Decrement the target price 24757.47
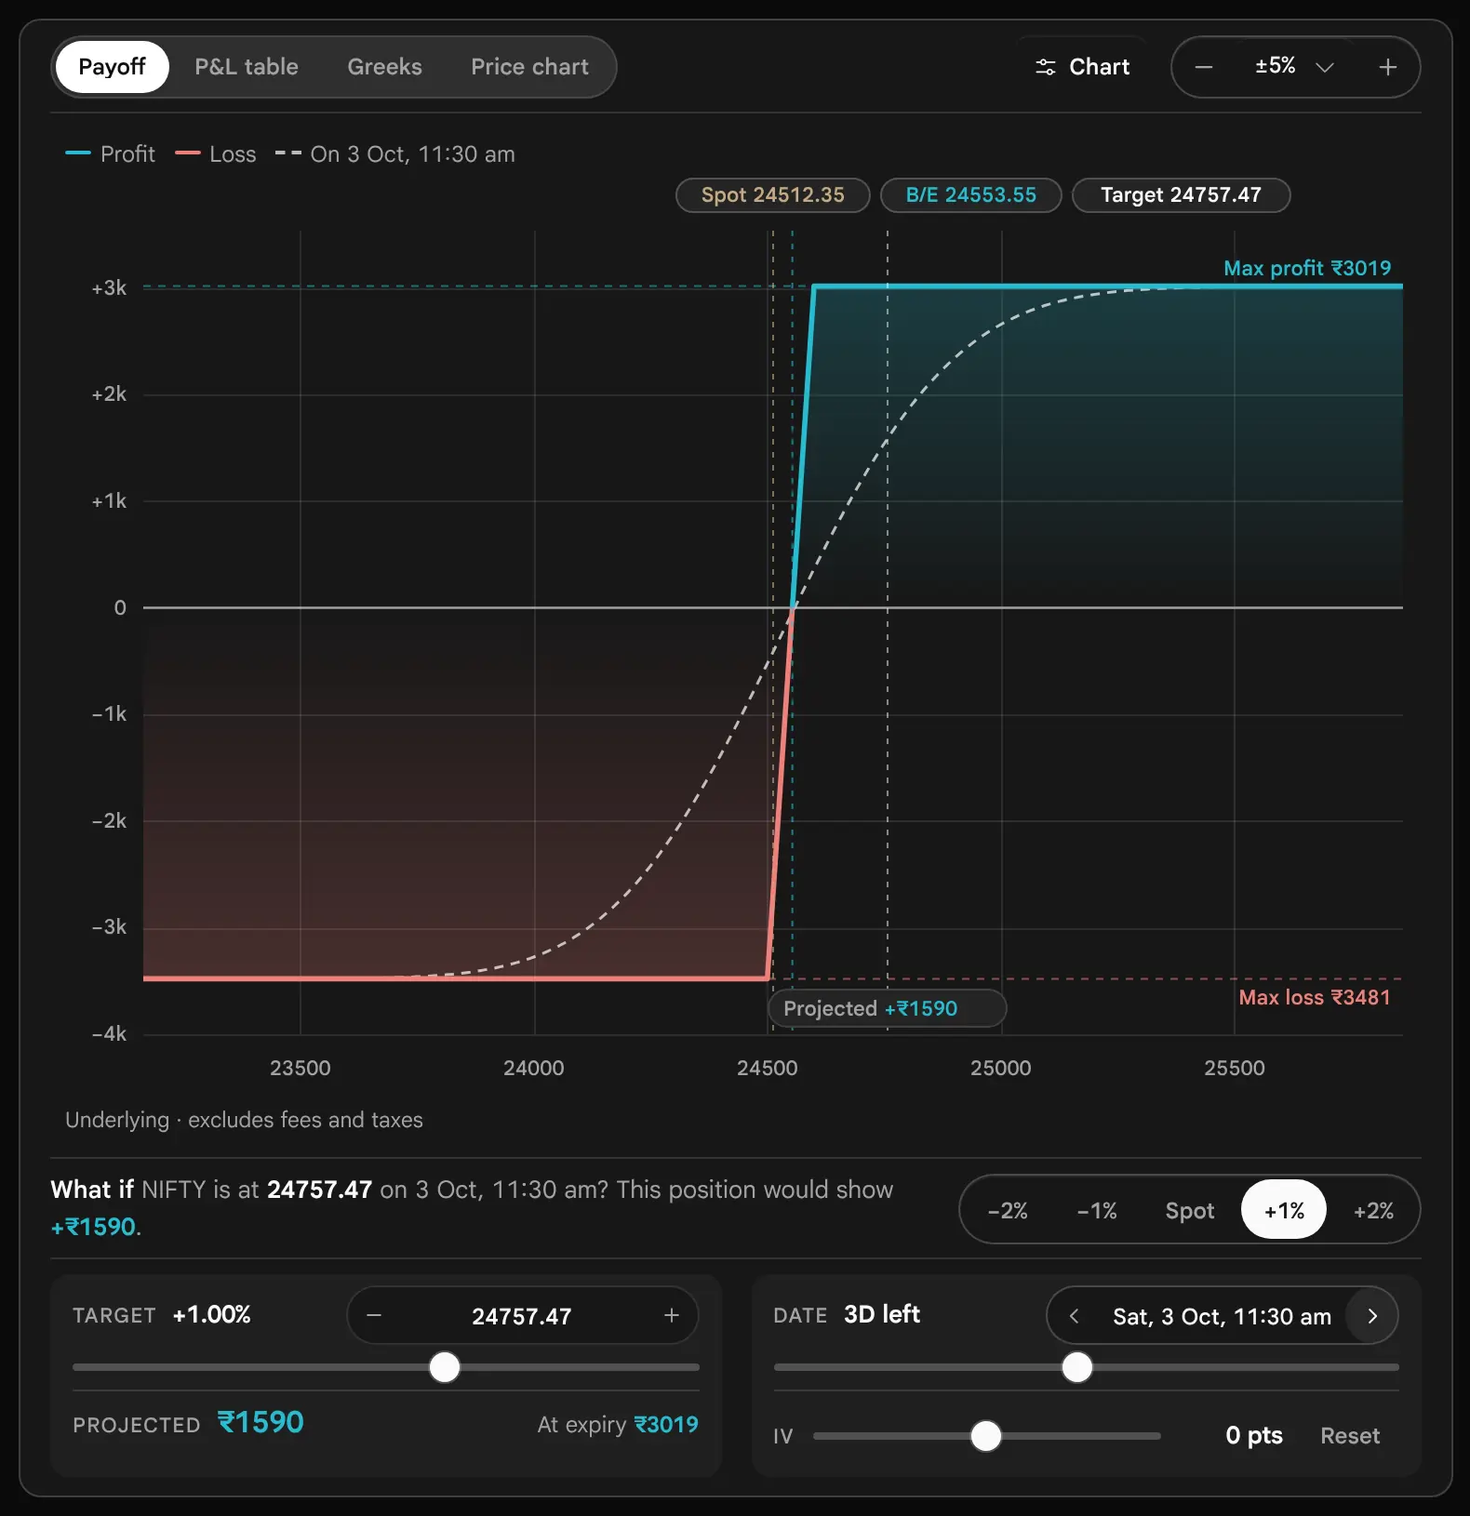 point(374,1315)
